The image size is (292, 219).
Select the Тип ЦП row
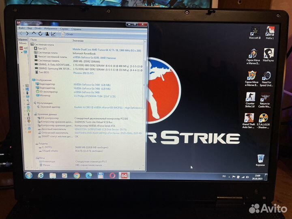click(88, 49)
